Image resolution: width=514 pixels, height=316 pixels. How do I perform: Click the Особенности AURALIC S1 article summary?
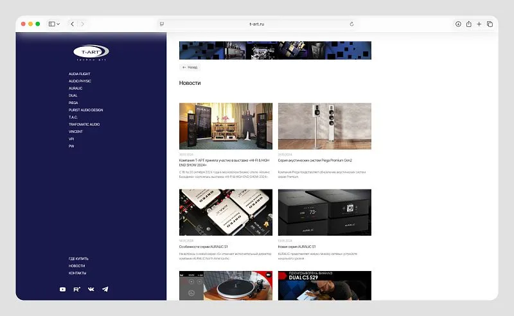[x=225, y=256]
